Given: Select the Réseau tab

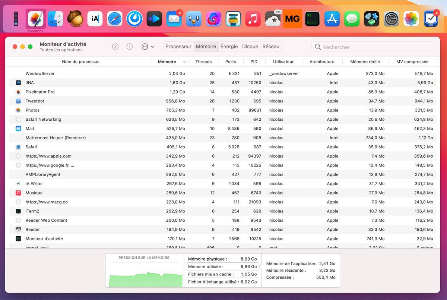Looking at the screenshot, I should (x=271, y=47).
